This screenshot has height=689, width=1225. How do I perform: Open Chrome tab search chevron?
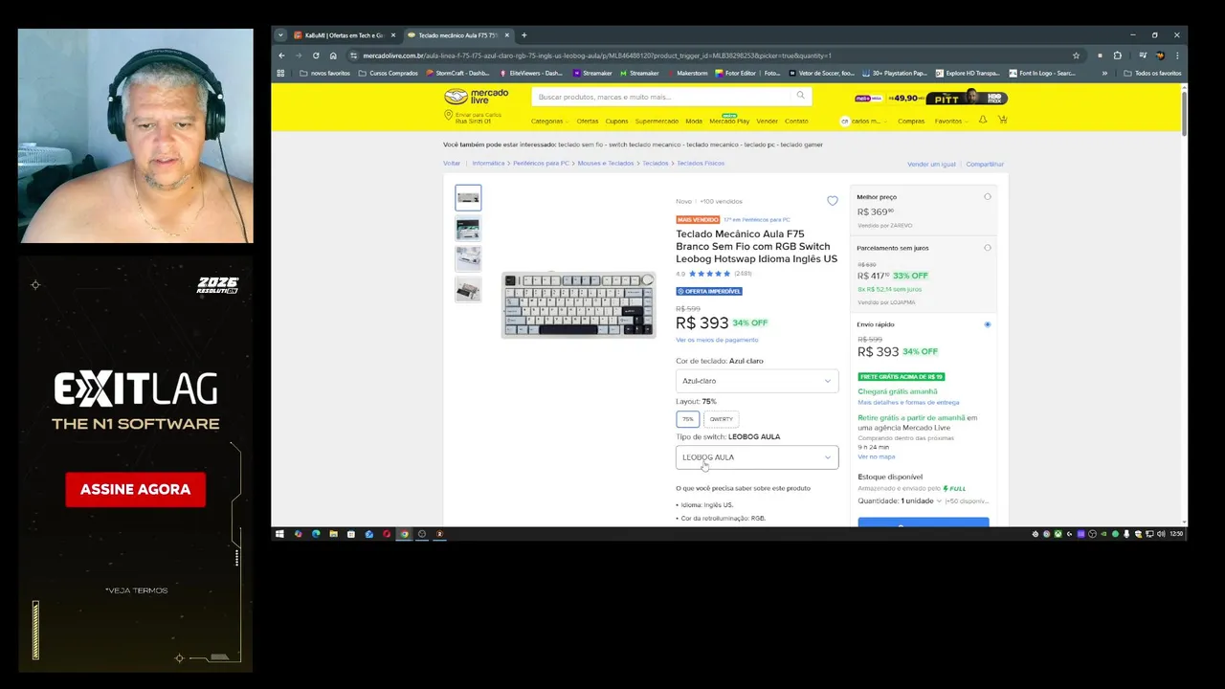click(x=280, y=35)
